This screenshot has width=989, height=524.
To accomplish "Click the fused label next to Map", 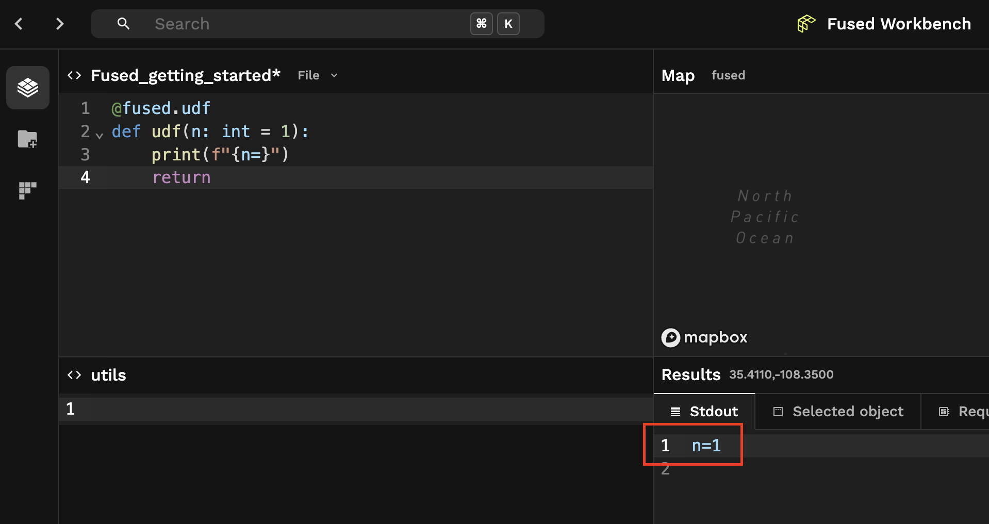I will [x=728, y=75].
